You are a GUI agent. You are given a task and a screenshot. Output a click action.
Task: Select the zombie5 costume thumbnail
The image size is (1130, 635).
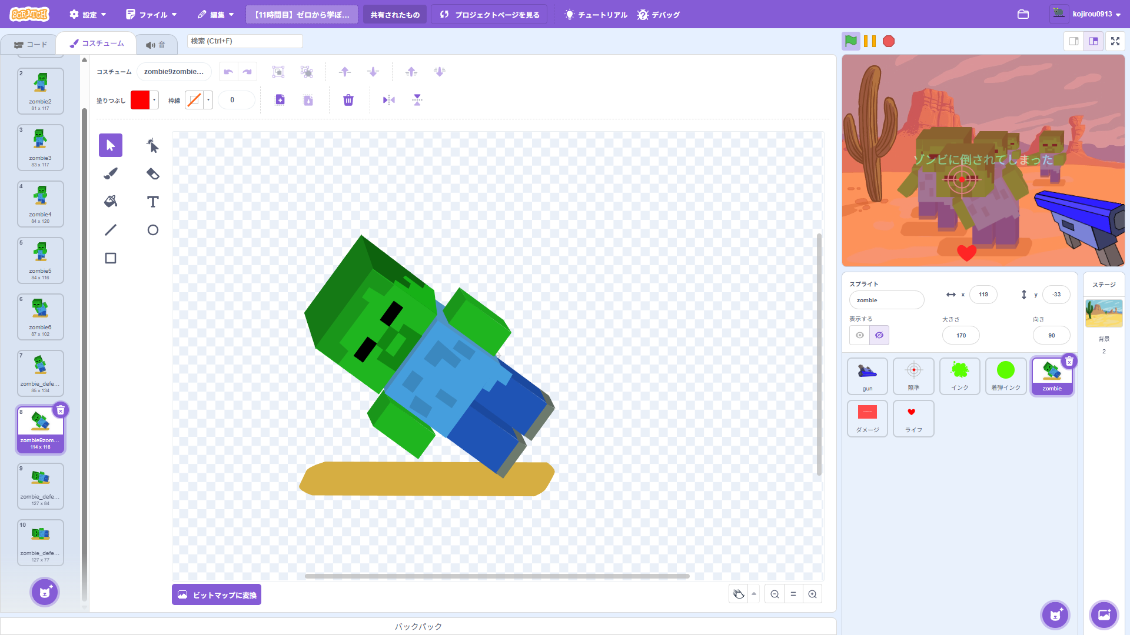point(41,260)
